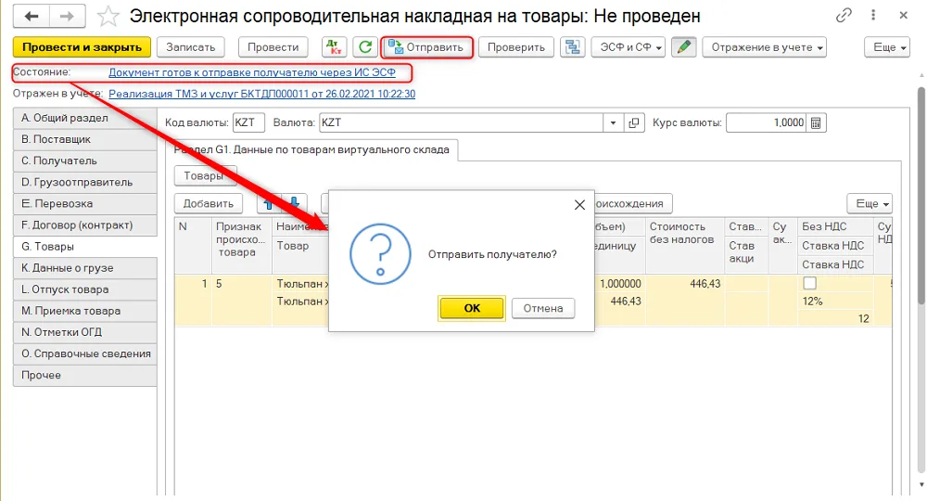Click the Валюта input field
The height and width of the screenshot is (501, 927).
pos(461,123)
